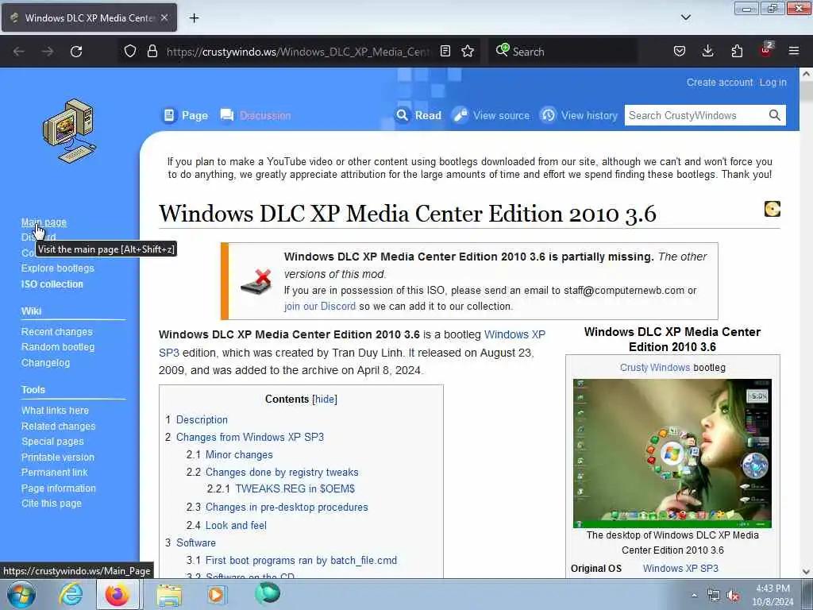813x610 pixels.
Task: Click the Firefox taskbar icon
Action: click(118, 594)
